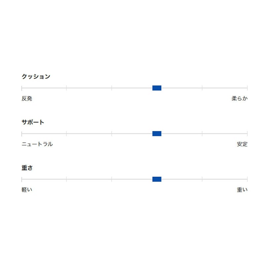This screenshot has width=264, height=264.
Task: Click the 重さ heading
Action: [x=27, y=168]
